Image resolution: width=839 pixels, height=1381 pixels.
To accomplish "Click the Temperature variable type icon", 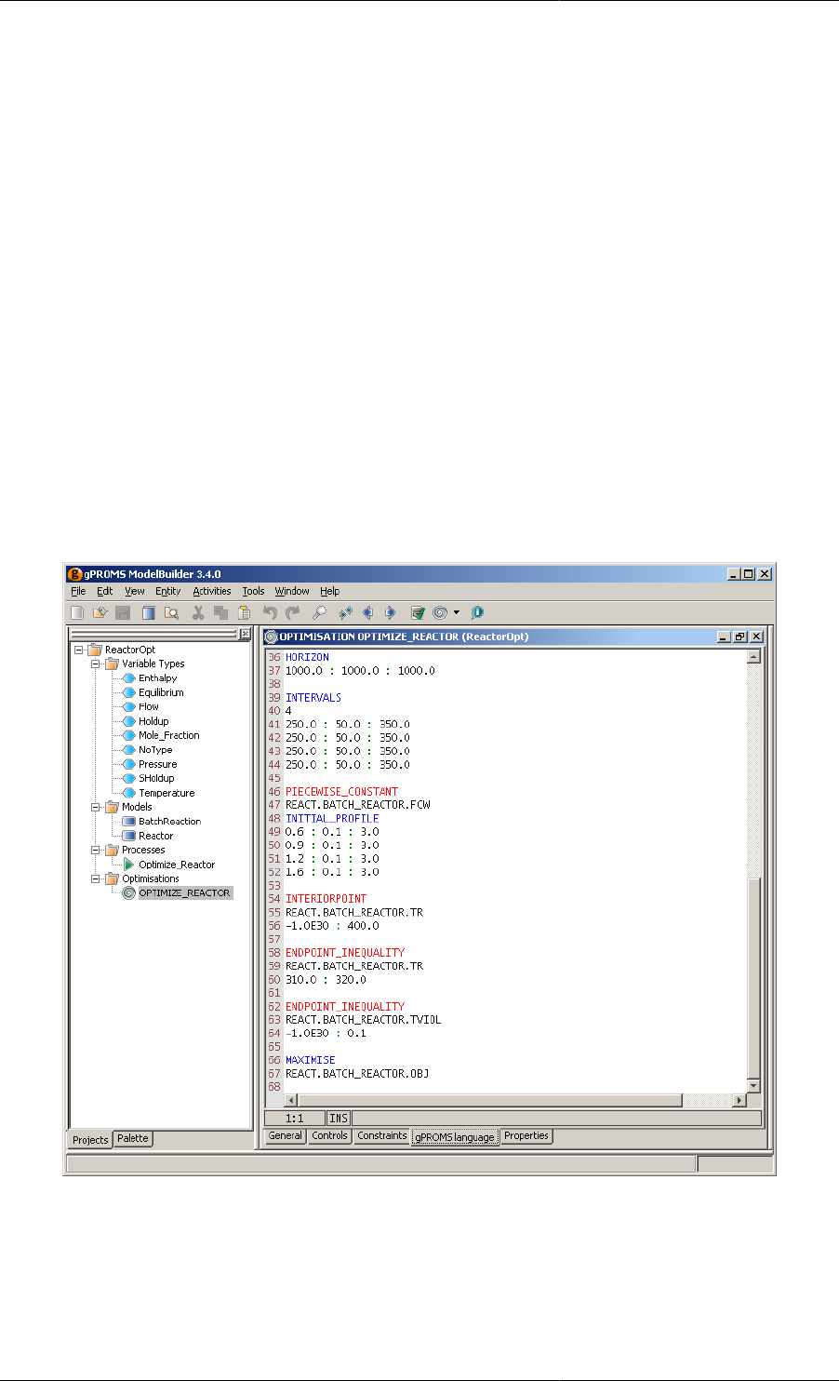I will (x=129, y=793).
